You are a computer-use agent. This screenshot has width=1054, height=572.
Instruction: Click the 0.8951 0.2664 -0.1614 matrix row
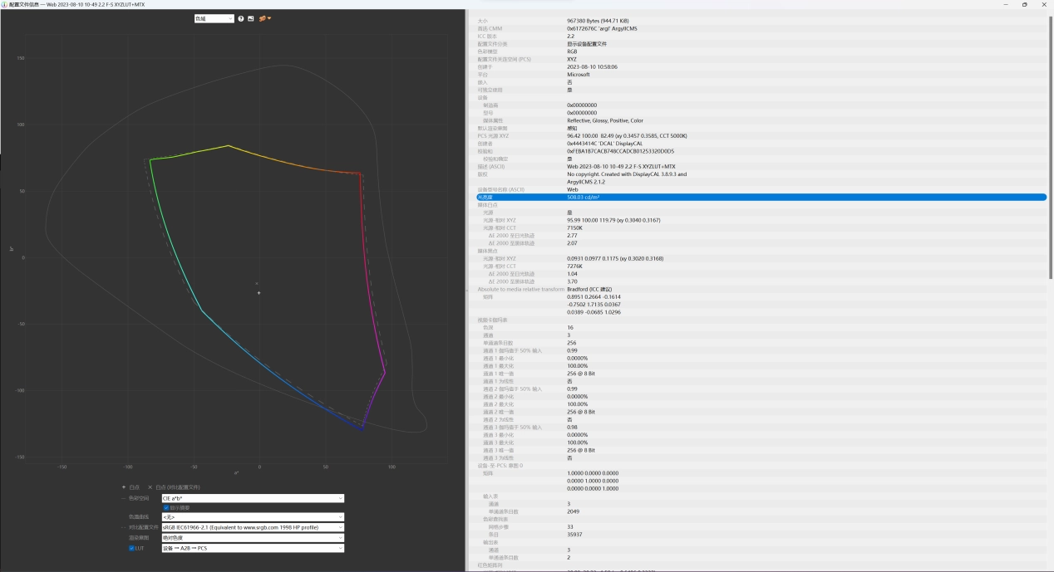click(x=593, y=296)
